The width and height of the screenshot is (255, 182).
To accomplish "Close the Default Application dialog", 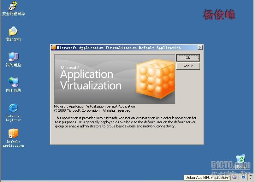I will click(200, 48).
